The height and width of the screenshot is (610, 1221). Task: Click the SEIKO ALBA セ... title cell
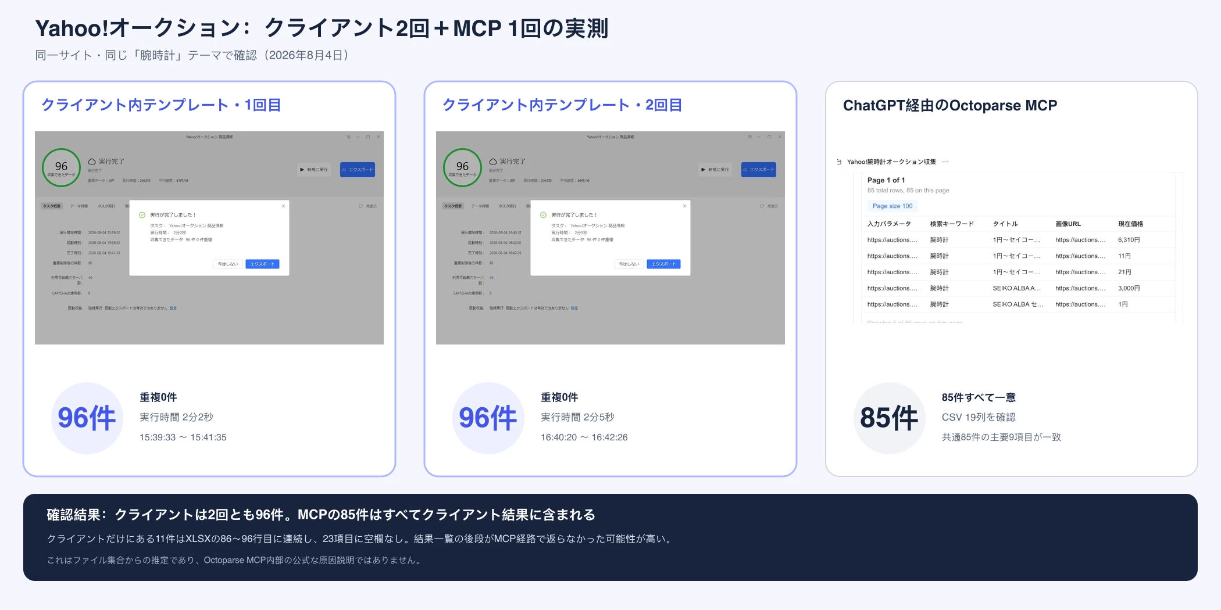pyautogui.click(x=1017, y=304)
